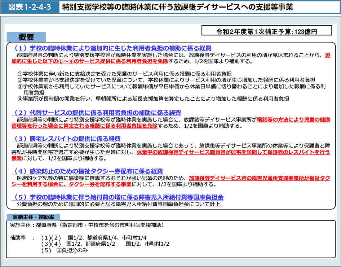Select the 令和2年度第1次補正予算:123億円 budget box
Viewport: 341px width, 267px height.
pos(266,31)
